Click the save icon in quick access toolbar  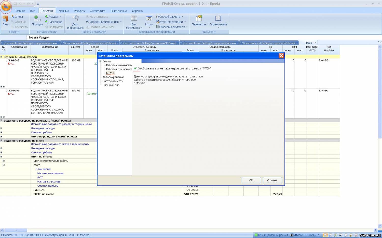point(15,4)
